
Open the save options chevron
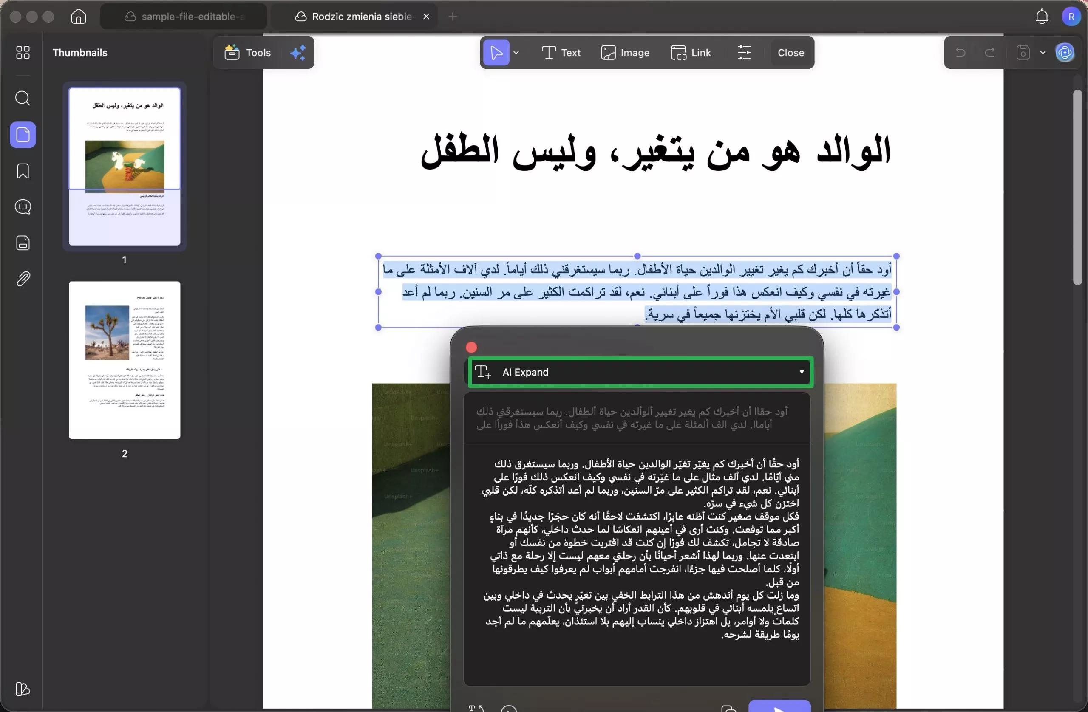click(1043, 52)
